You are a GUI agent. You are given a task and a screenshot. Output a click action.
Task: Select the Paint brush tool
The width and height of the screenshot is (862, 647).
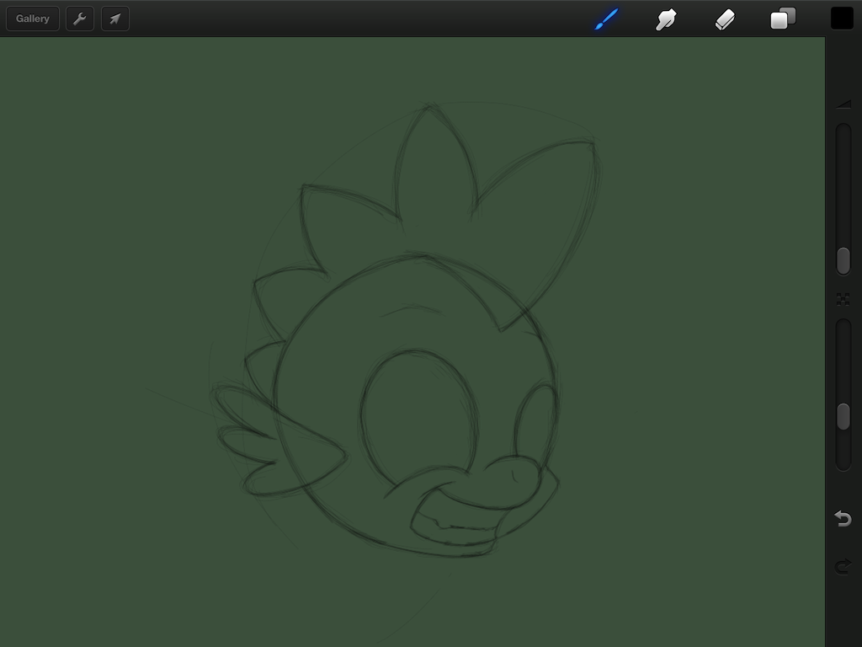click(x=606, y=19)
